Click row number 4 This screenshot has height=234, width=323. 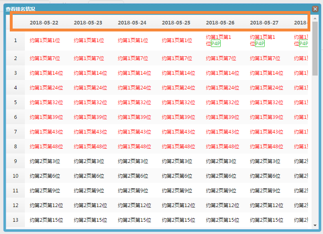click(x=15, y=88)
